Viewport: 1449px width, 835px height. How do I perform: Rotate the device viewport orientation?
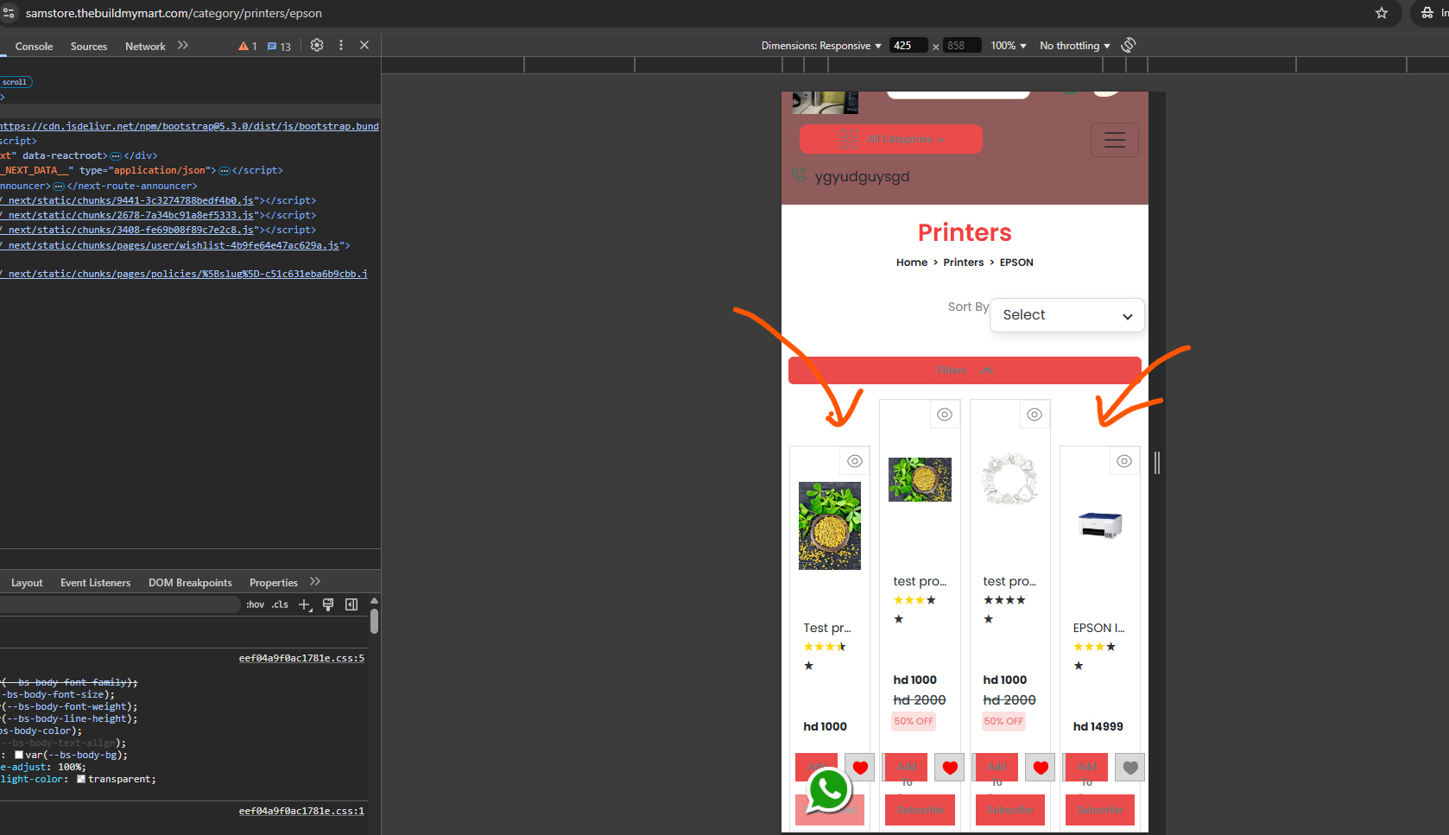tap(1128, 45)
